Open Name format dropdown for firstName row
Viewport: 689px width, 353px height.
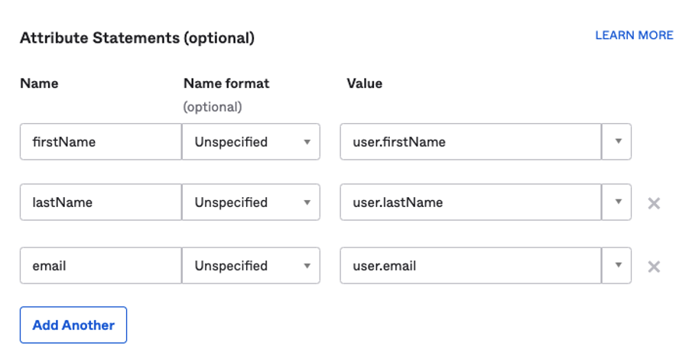pyautogui.click(x=251, y=141)
